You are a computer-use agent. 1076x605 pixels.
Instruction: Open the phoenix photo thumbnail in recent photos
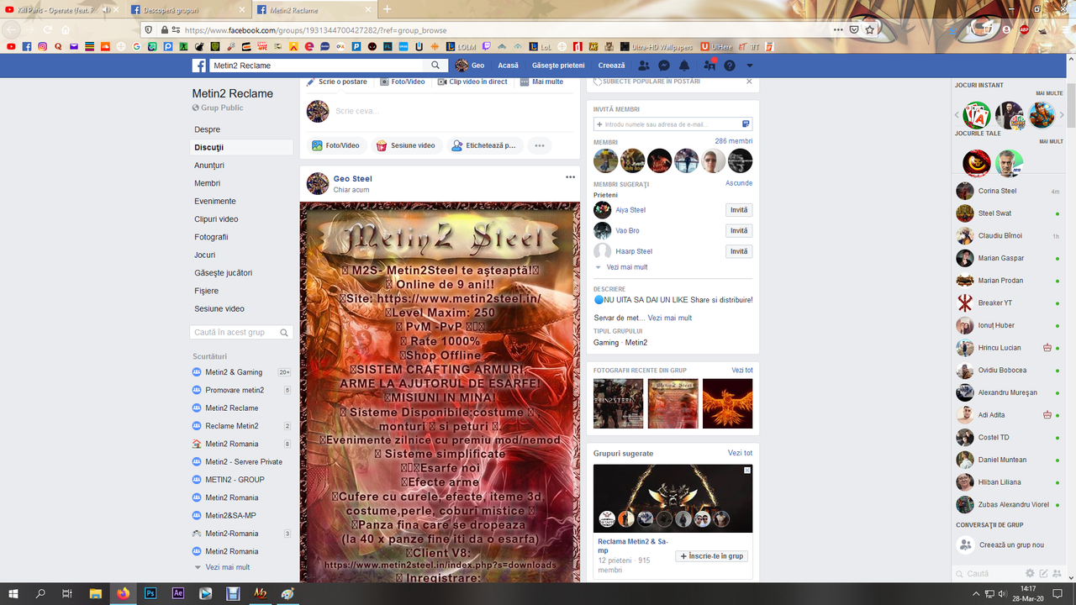pyautogui.click(x=728, y=403)
